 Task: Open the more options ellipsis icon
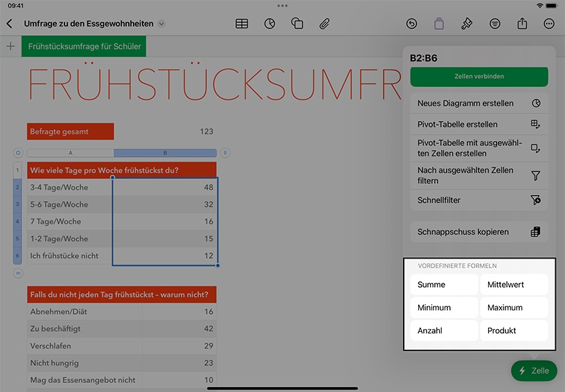coord(549,24)
